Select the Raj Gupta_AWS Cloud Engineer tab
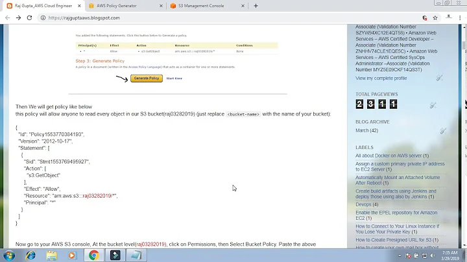 pos(43,6)
